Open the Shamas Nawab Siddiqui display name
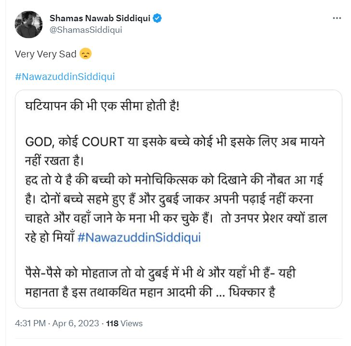This screenshot has height=346, width=351. tap(100, 18)
